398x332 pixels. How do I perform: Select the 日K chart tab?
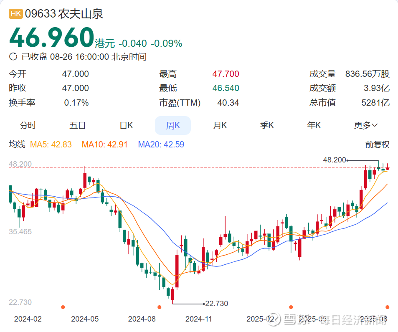pos(126,125)
